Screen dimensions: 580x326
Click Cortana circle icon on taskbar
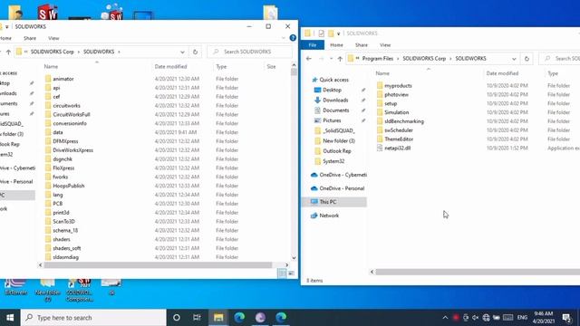click(x=177, y=318)
